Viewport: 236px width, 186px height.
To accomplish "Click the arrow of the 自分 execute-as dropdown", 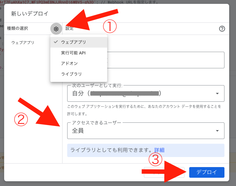I will (217, 93).
